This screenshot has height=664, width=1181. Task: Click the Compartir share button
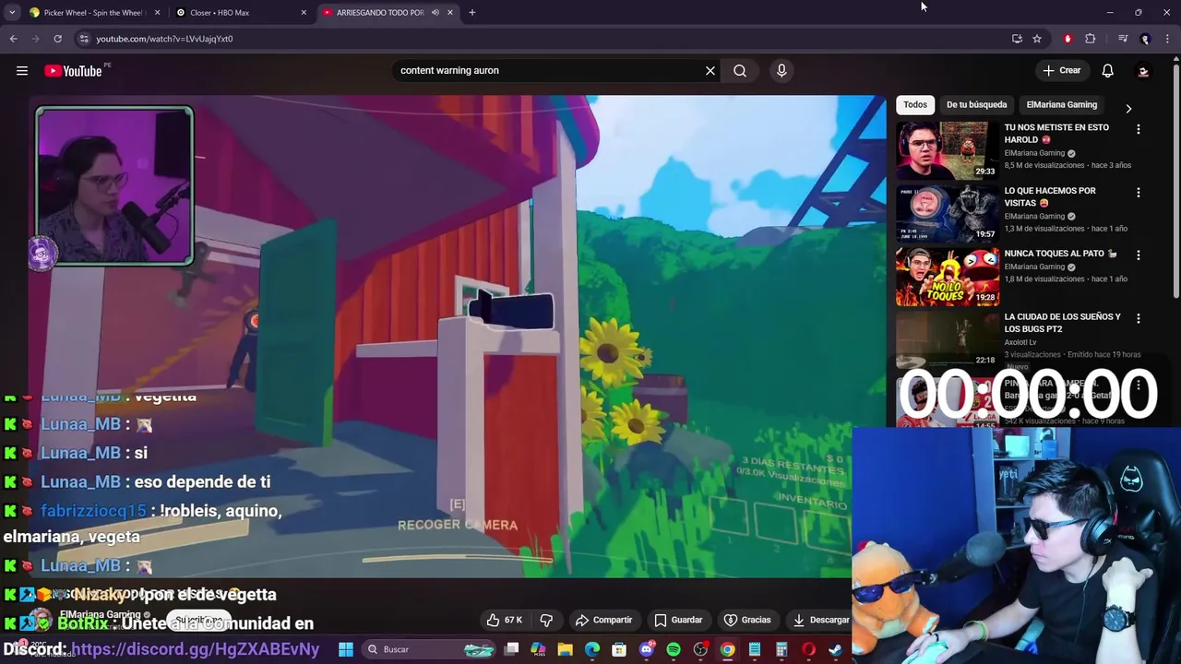[603, 620]
